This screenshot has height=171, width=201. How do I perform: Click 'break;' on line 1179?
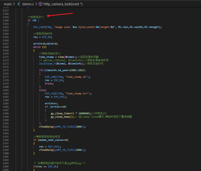click(x=49, y=84)
